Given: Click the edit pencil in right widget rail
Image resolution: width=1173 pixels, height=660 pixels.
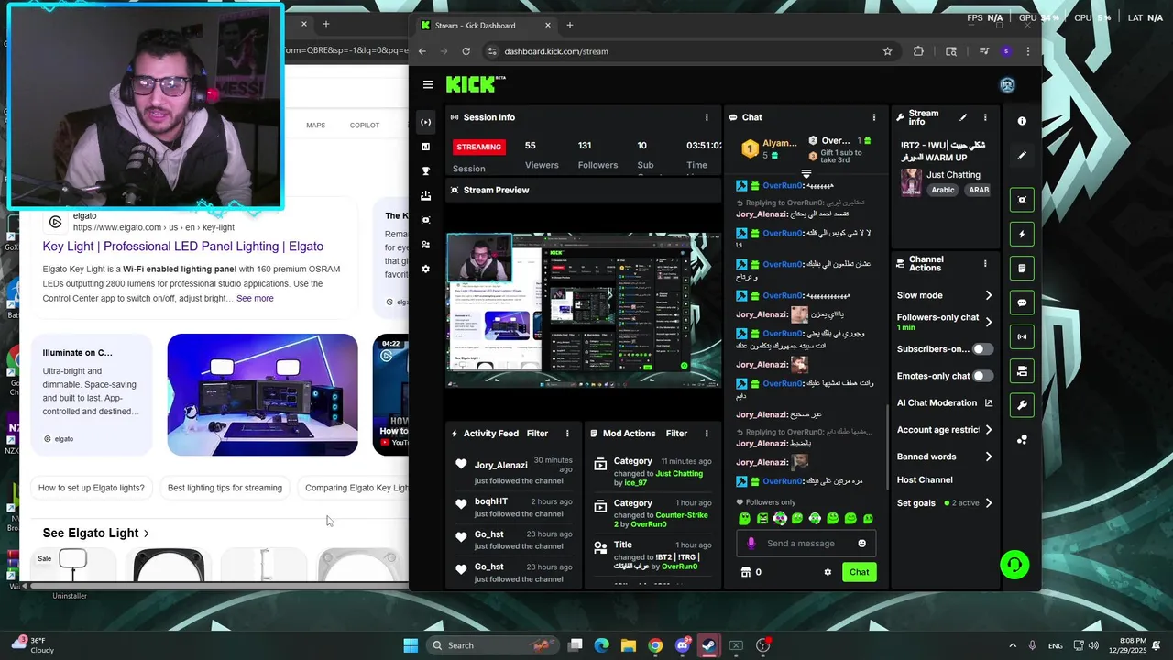Looking at the screenshot, I should pyautogui.click(x=1022, y=156).
